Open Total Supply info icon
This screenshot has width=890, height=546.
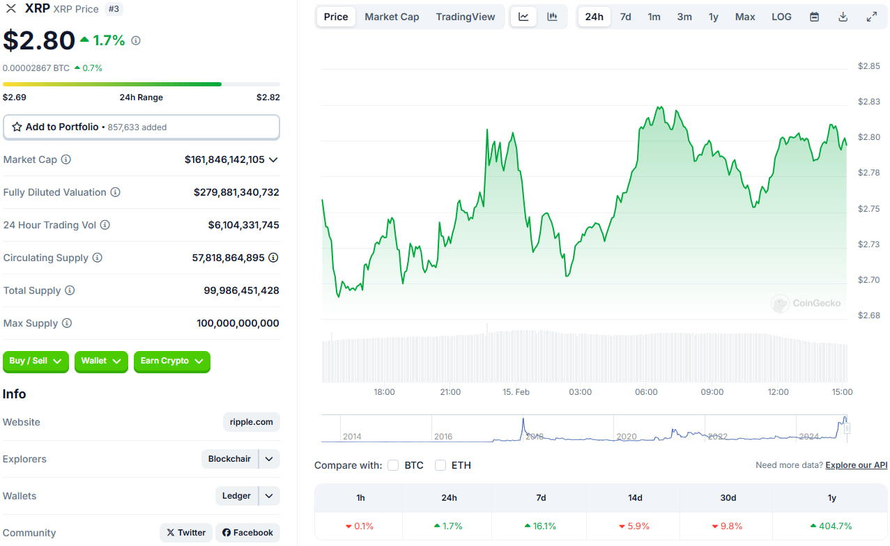(70, 290)
